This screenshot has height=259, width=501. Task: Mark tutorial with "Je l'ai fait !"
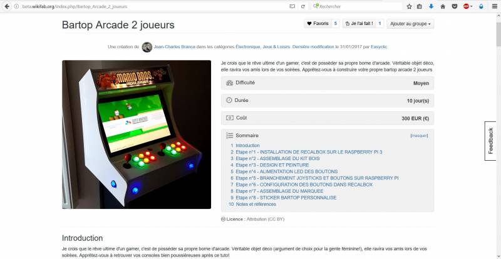(359, 24)
